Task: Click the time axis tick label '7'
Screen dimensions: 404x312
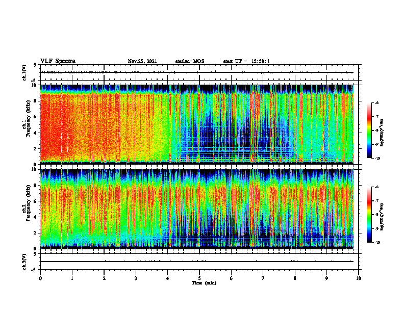Action: [x=263, y=278]
